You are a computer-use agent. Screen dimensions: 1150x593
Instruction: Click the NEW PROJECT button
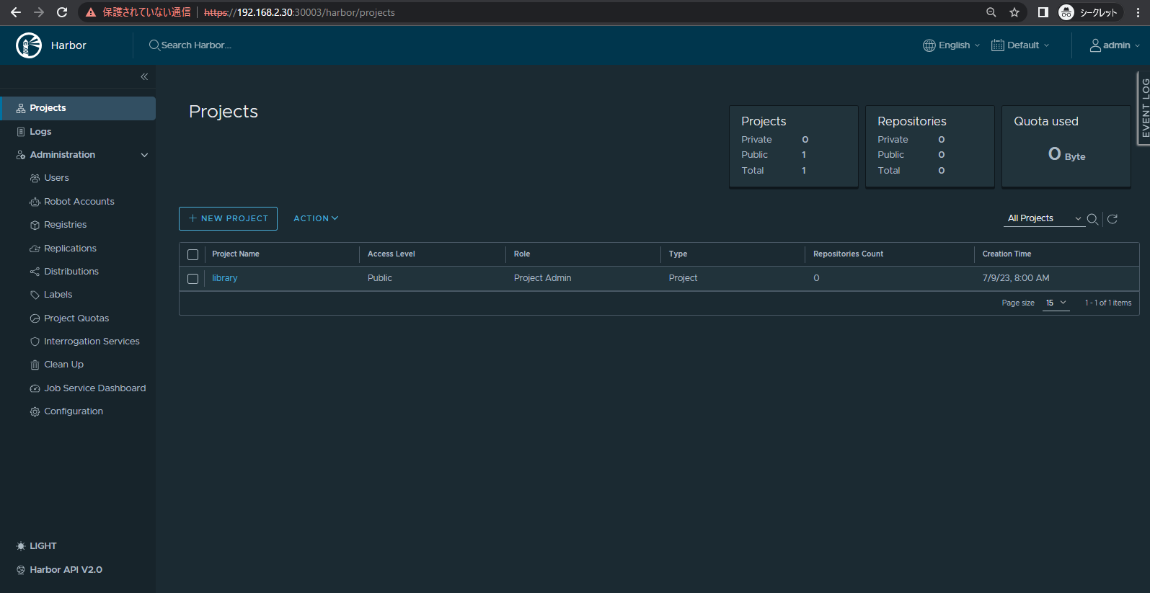pyautogui.click(x=228, y=218)
